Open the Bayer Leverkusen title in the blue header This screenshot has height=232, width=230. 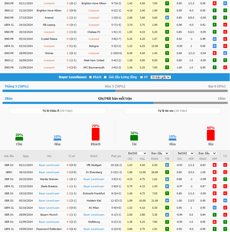pos(73,77)
